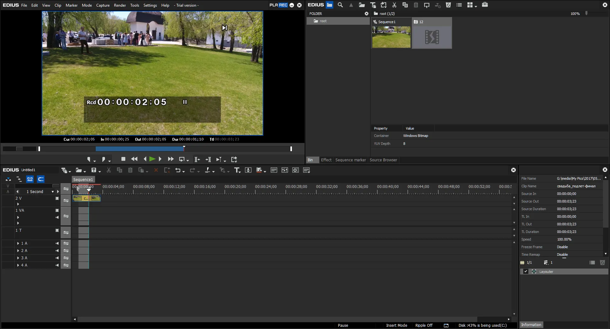Click the Export icon in player controls

[234, 159]
